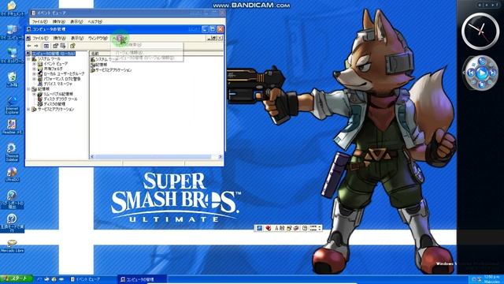The image size is (504, 284).
Task: Select マイ ネットワーク desktop icon
Action: [x=12, y=55]
